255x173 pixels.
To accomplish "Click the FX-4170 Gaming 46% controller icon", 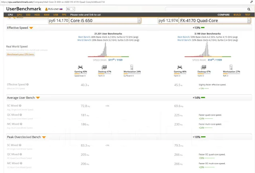I will 180,67.
